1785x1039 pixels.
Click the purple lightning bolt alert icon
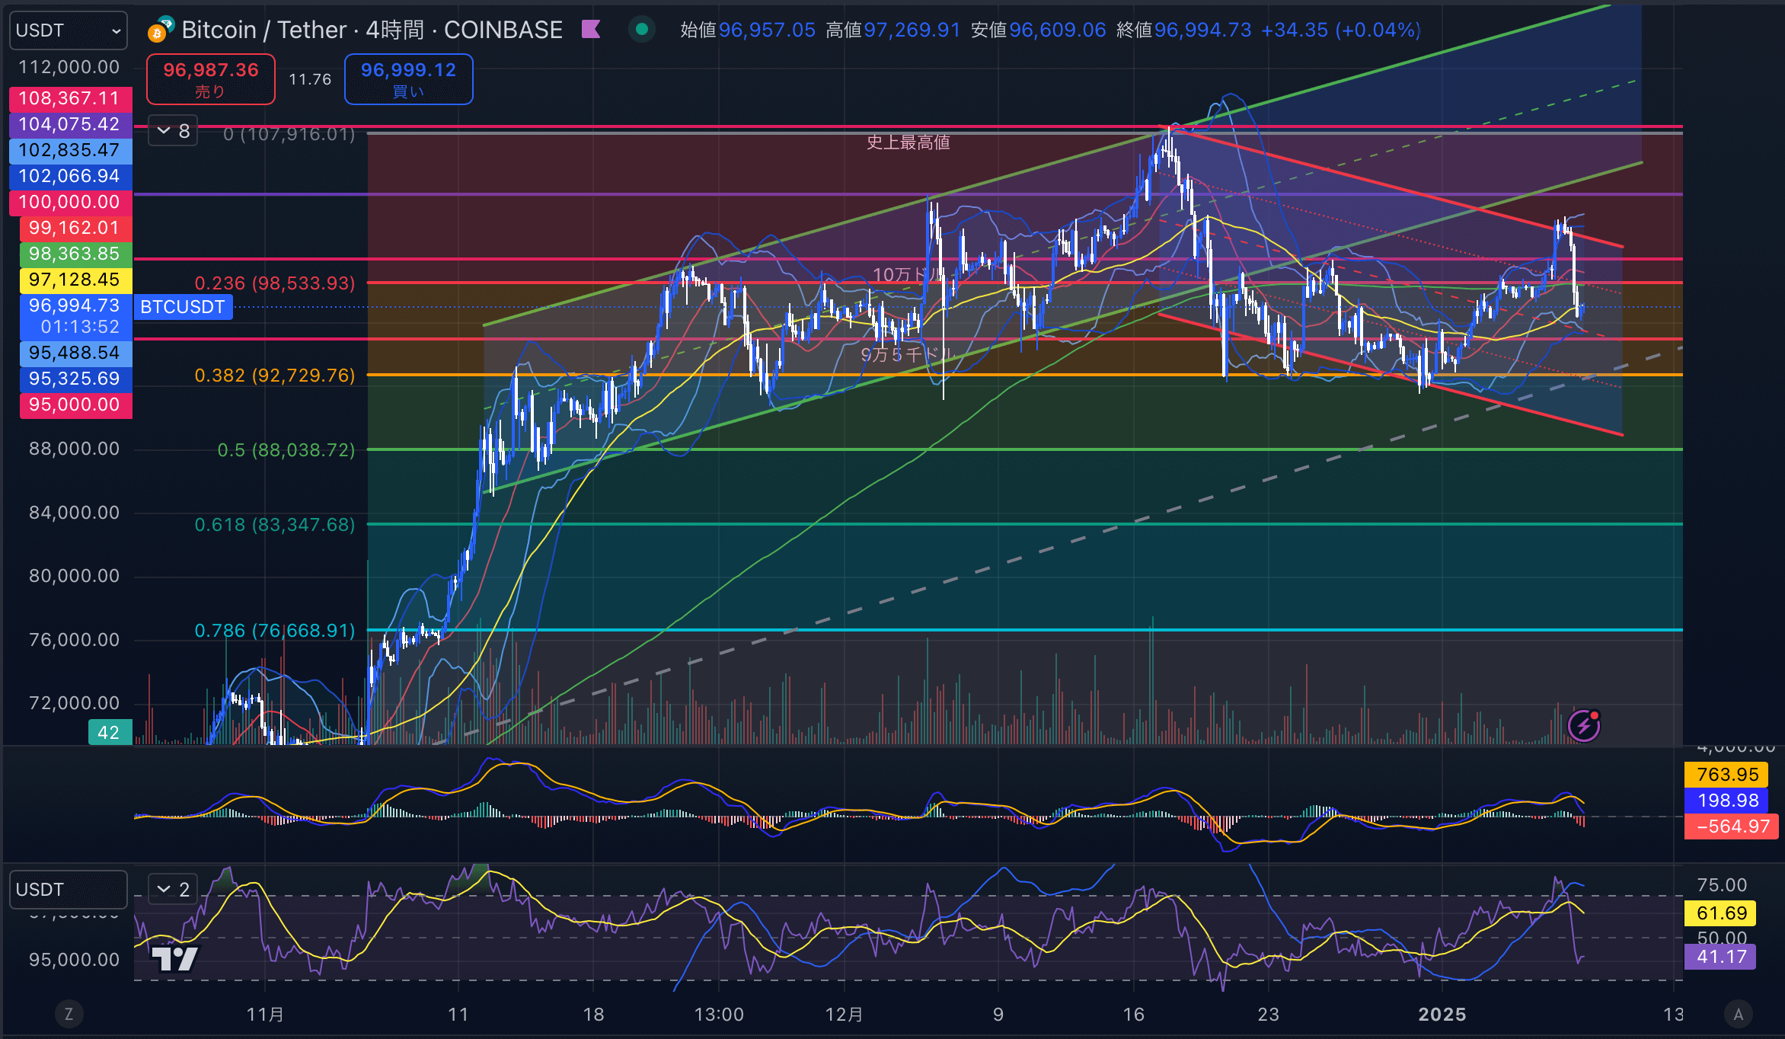[x=1584, y=726]
